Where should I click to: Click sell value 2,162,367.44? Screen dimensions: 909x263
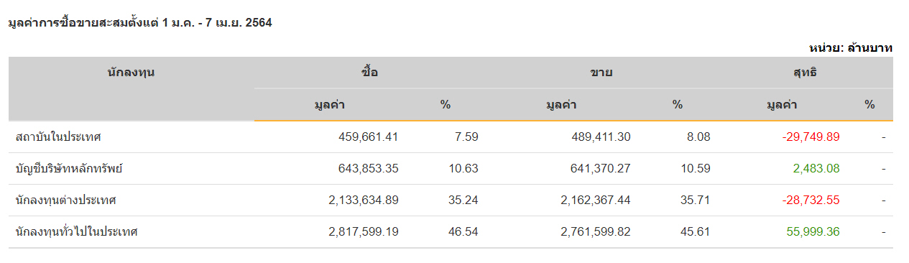pyautogui.click(x=596, y=200)
